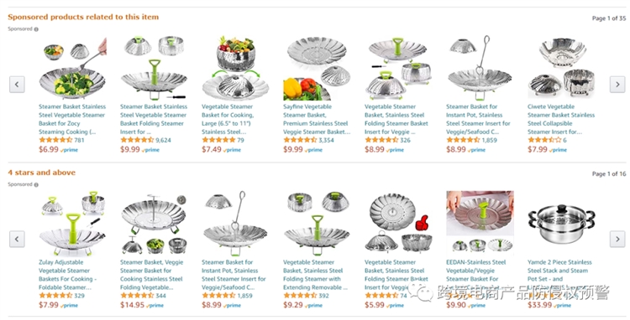Open Sayfine Vegetable Steamer Basket link
The image size is (630, 320).
point(316,119)
